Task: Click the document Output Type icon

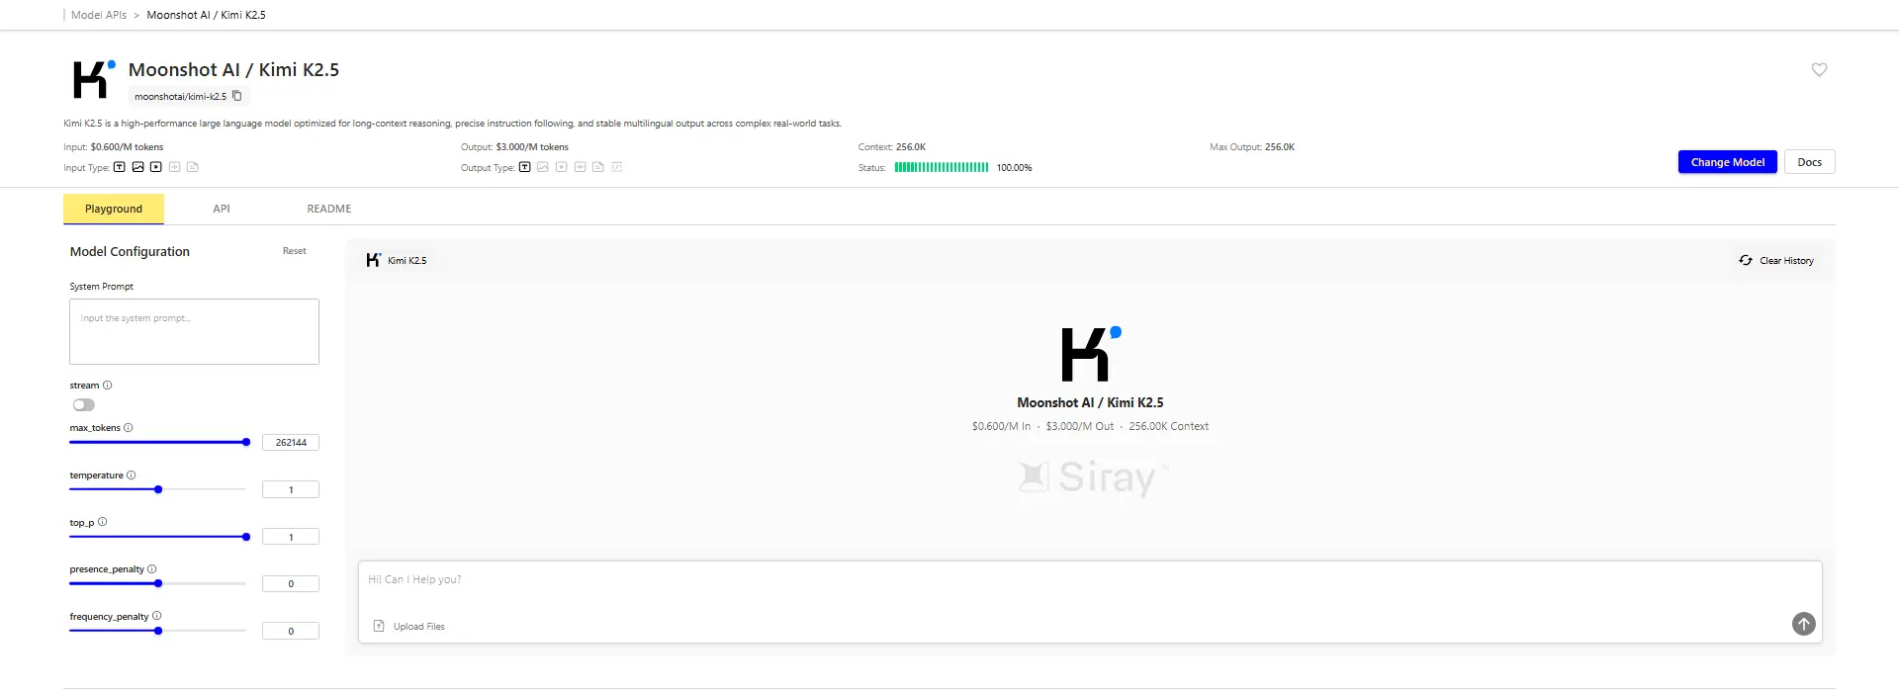Action: click(598, 167)
